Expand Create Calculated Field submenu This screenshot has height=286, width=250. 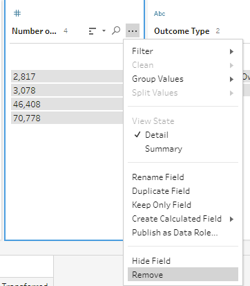pos(183,219)
